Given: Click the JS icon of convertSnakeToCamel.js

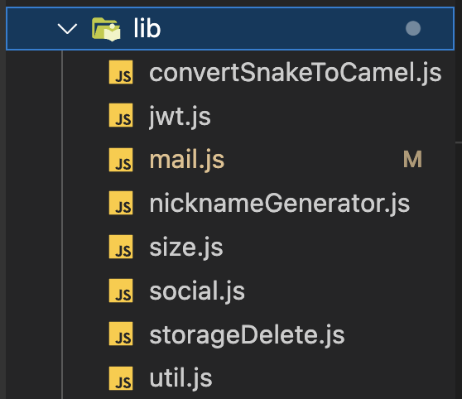Looking at the screenshot, I should click(121, 72).
